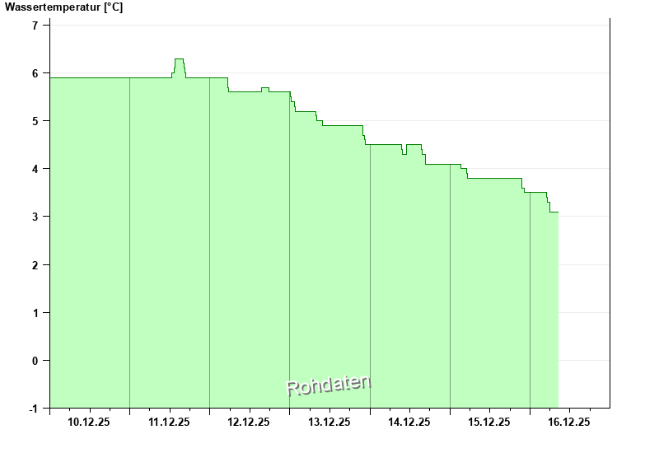The image size is (659, 453).
Task: Click the 4 value on y-axis
Action: tap(35, 169)
